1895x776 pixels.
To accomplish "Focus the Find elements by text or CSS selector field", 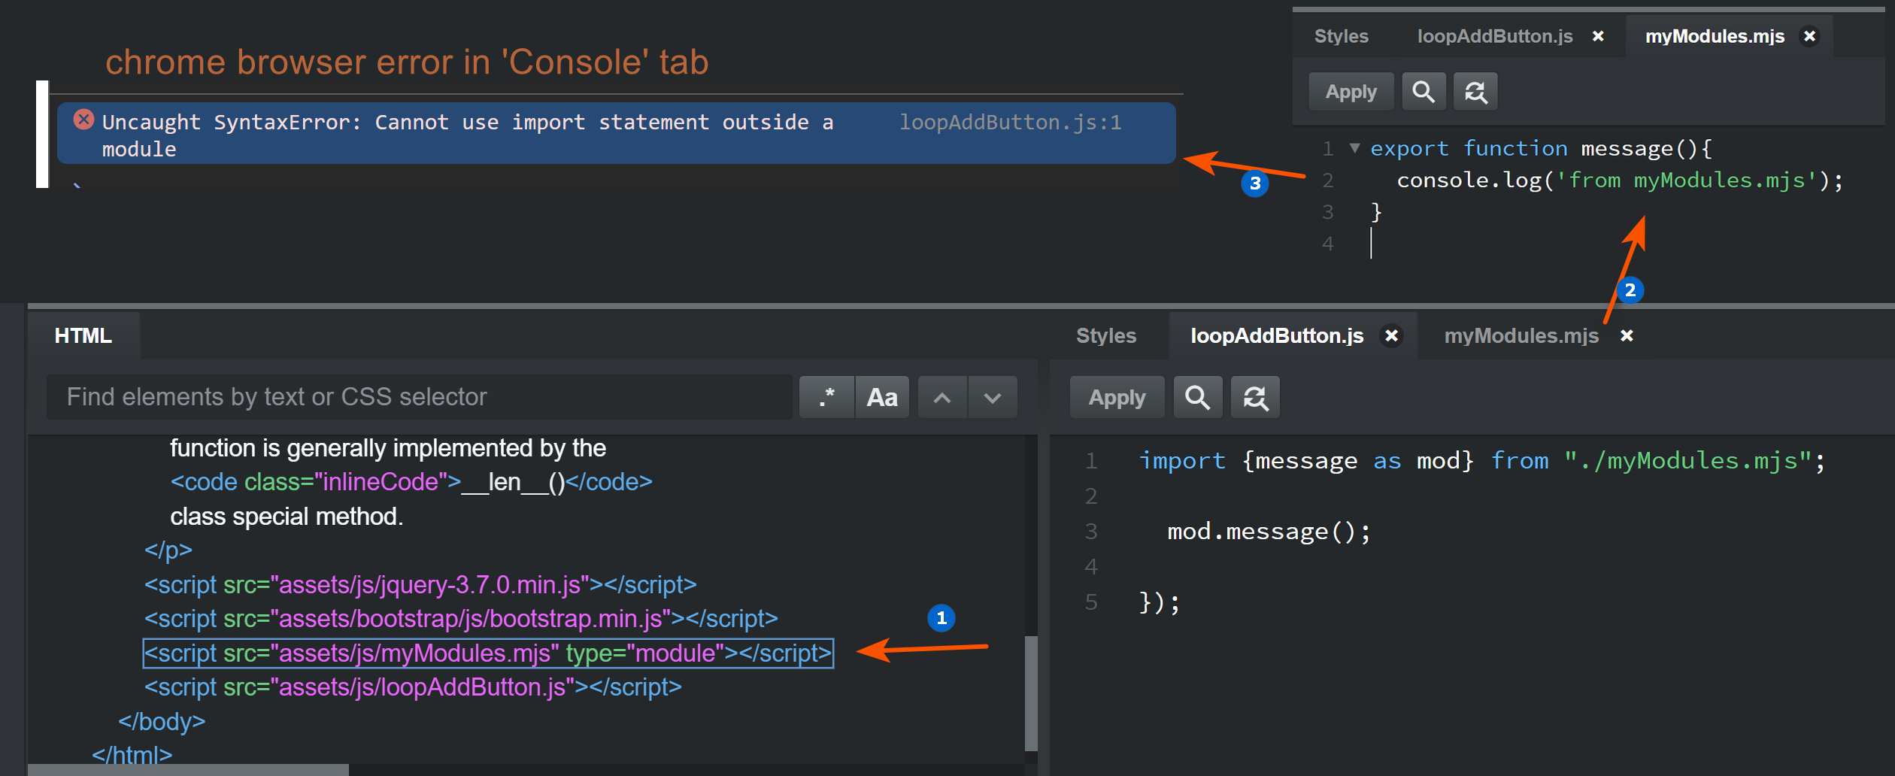I will [x=419, y=397].
